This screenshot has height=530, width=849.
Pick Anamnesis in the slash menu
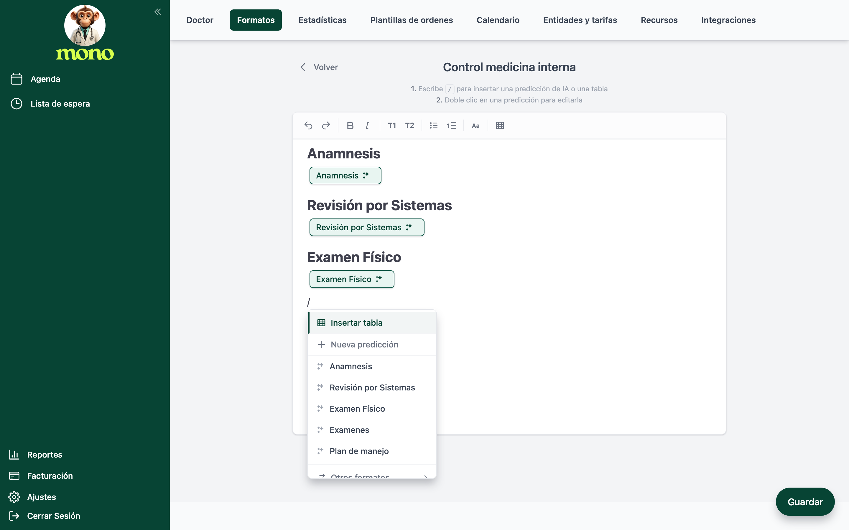click(x=372, y=366)
